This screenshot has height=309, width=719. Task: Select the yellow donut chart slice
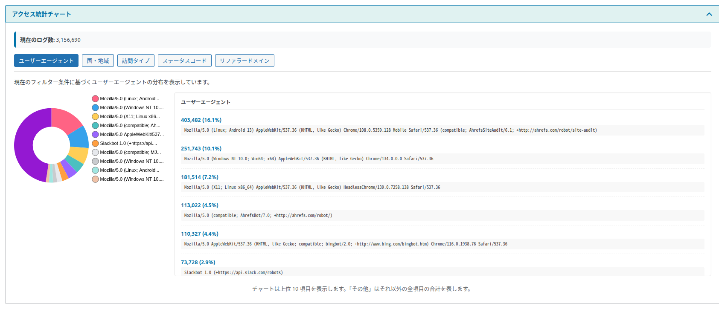[79, 154]
